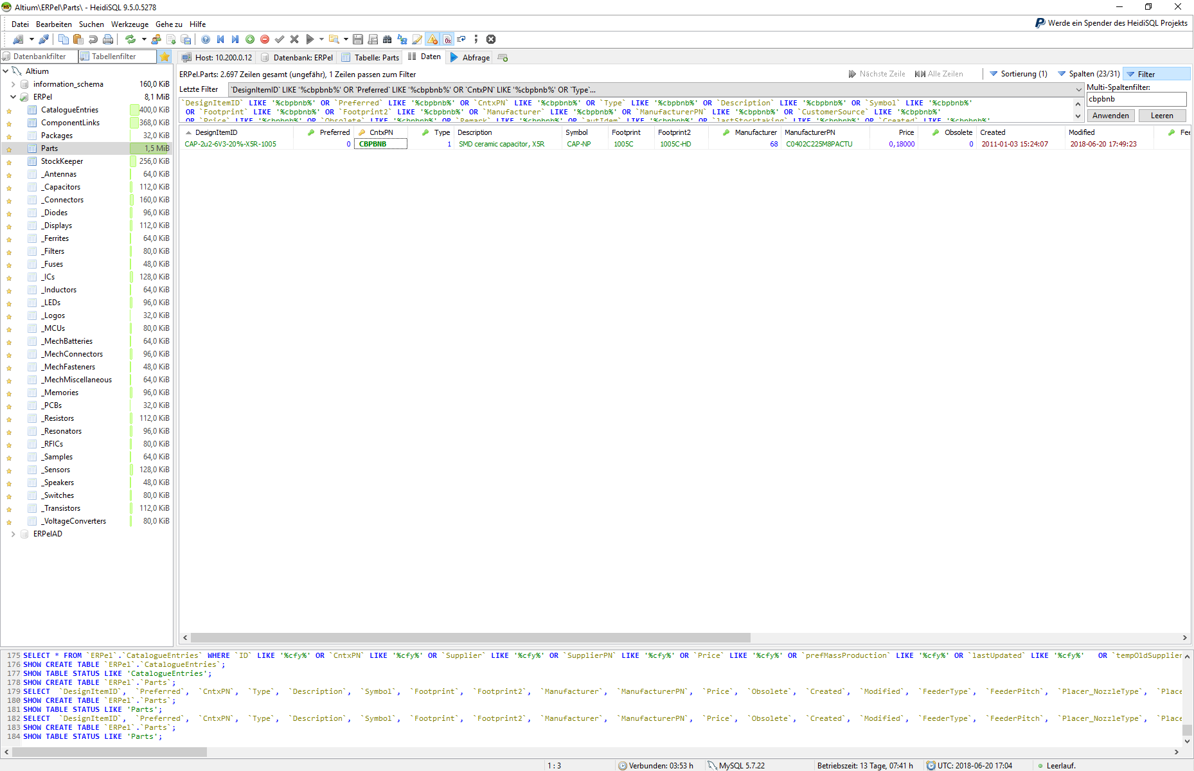
Task: Open the Spalten (23/31) dropdown
Action: pos(1092,73)
